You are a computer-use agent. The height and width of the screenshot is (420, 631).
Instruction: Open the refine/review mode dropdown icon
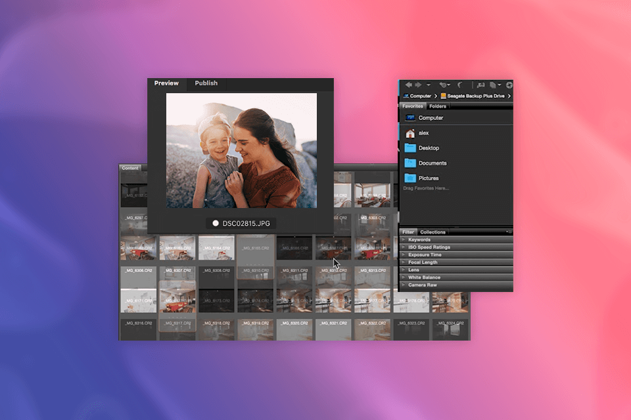[x=495, y=85]
